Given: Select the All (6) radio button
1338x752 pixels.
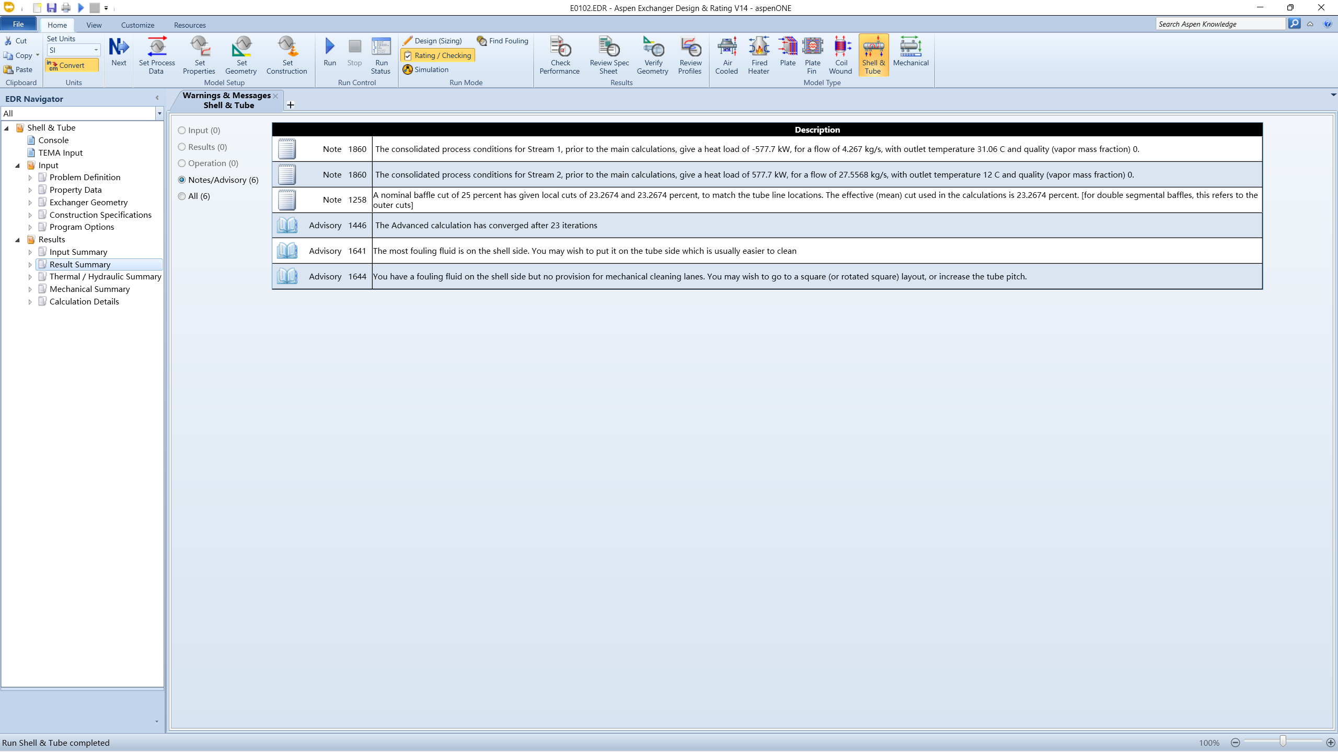Looking at the screenshot, I should [182, 196].
